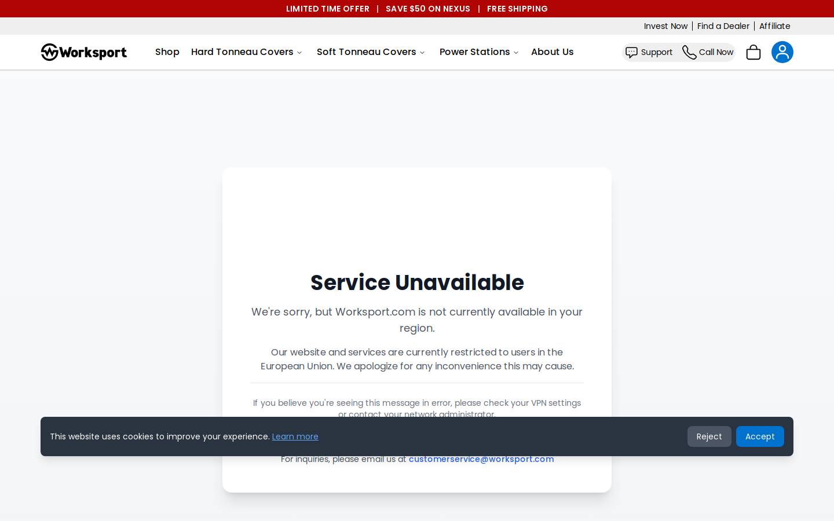834x521 pixels.
Task: Click the Call Now phone icon
Action: 689,52
